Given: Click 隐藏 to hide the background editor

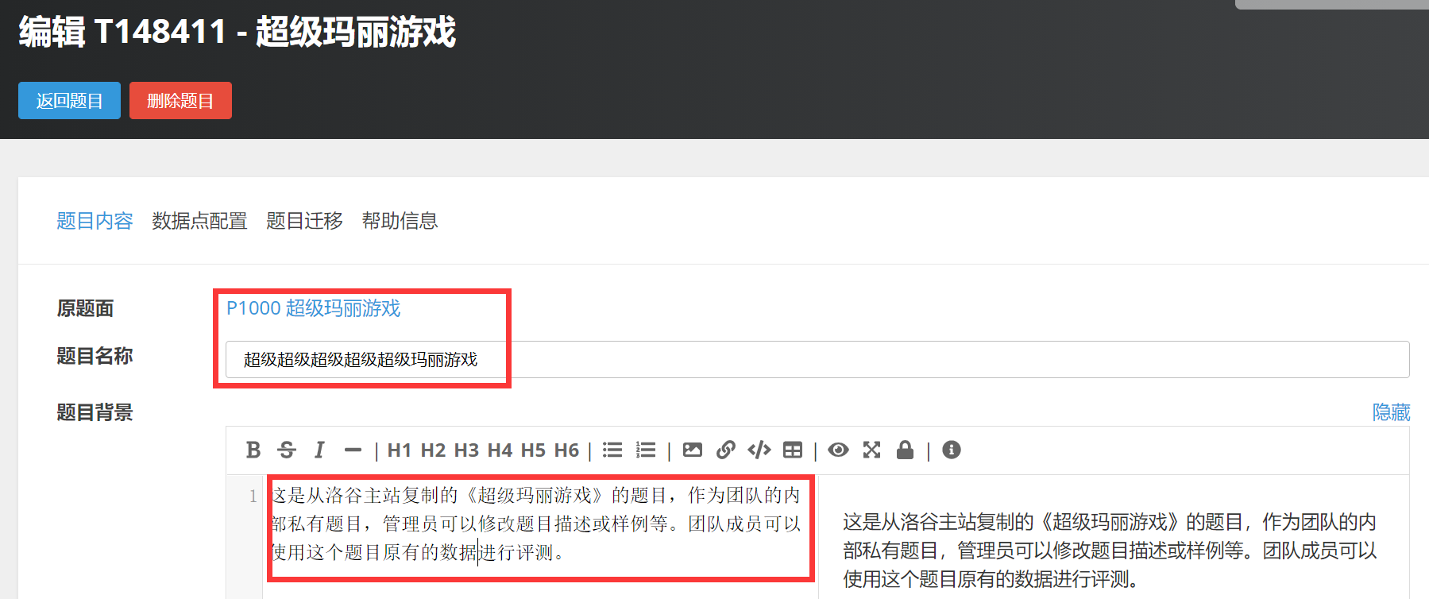Looking at the screenshot, I should tap(1391, 412).
